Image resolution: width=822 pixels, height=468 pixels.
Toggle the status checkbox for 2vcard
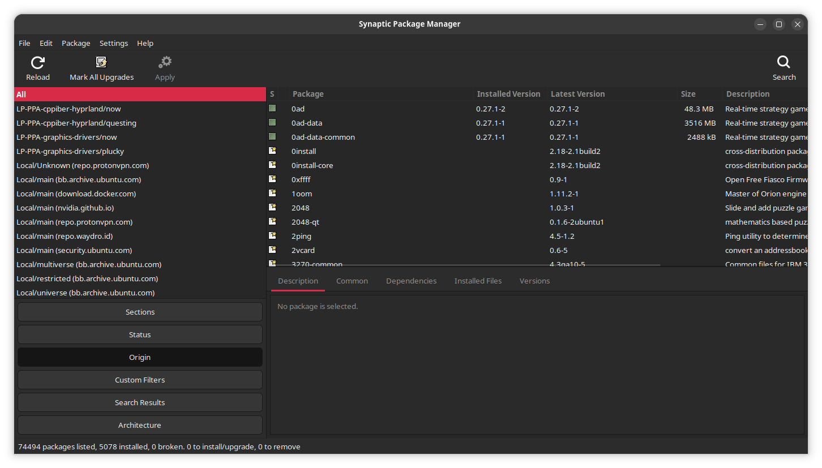pyautogui.click(x=272, y=250)
